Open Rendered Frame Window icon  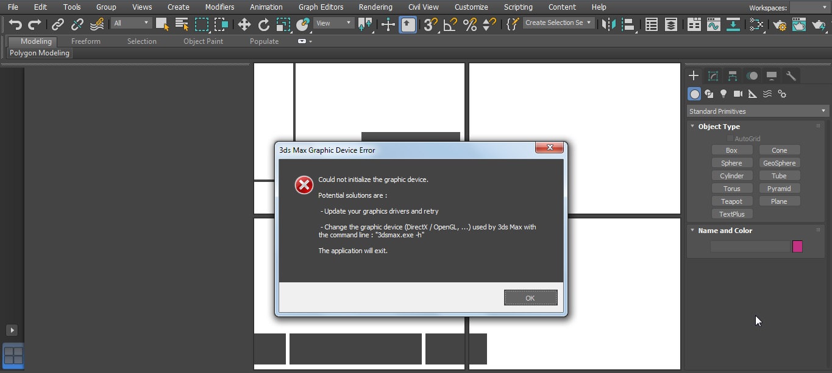coord(798,24)
